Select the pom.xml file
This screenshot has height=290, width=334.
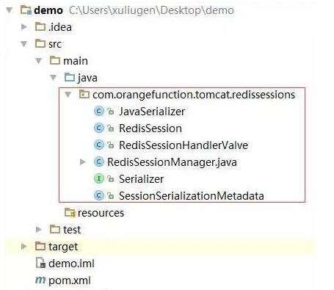70,280
